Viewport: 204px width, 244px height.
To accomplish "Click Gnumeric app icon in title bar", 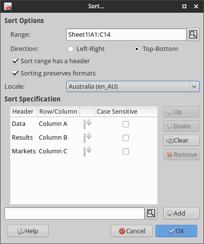I will pyautogui.click(x=8, y=6).
